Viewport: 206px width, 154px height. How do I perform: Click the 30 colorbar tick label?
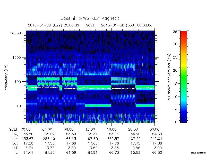(175, 44)
